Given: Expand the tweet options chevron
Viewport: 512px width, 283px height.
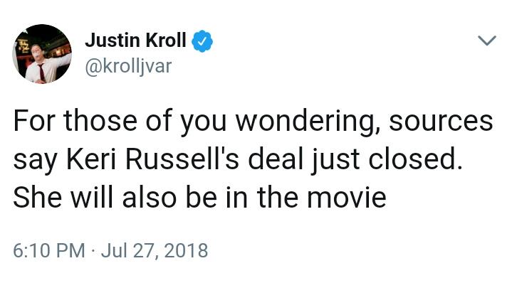Looking at the screenshot, I should tap(487, 41).
